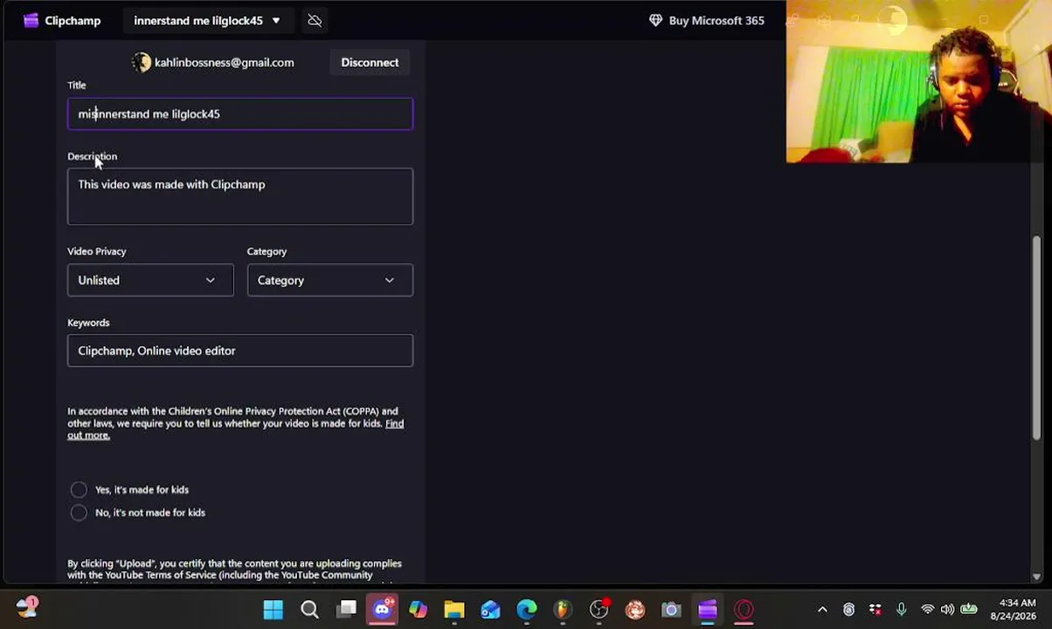
Task: Open the Video Privacy dropdown set to Unlisted
Action: click(150, 280)
